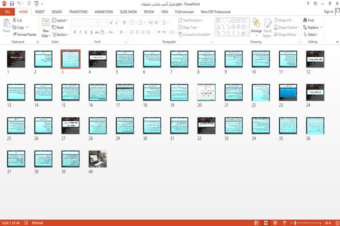
Task: Click the zoom slider in status bar
Action: (x=306, y=223)
